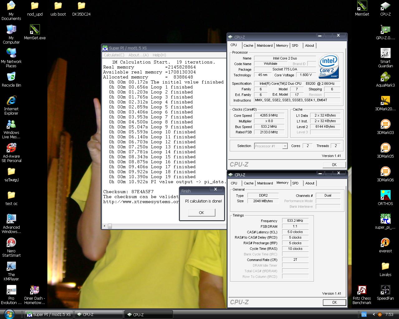Open CPU-Z desktop shortcut
Viewport: 399px width, 319px height.
coord(385,9)
